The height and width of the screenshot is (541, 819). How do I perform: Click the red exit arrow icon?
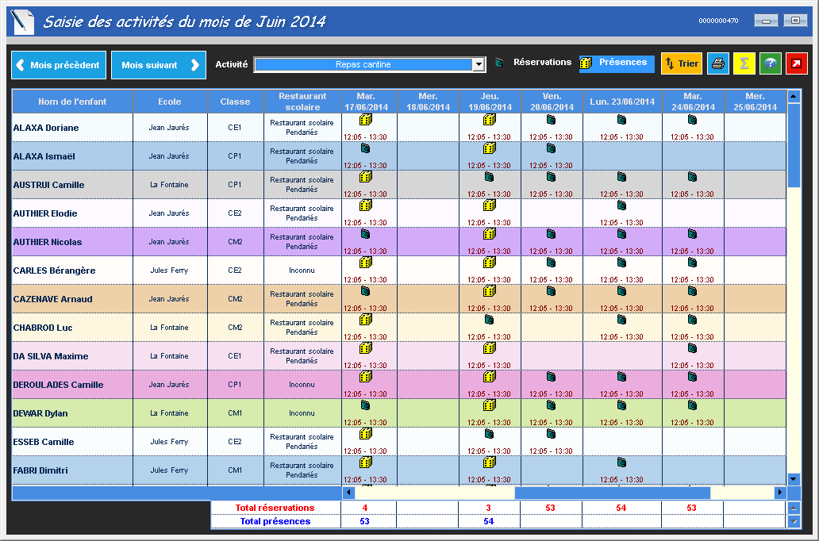pos(796,63)
